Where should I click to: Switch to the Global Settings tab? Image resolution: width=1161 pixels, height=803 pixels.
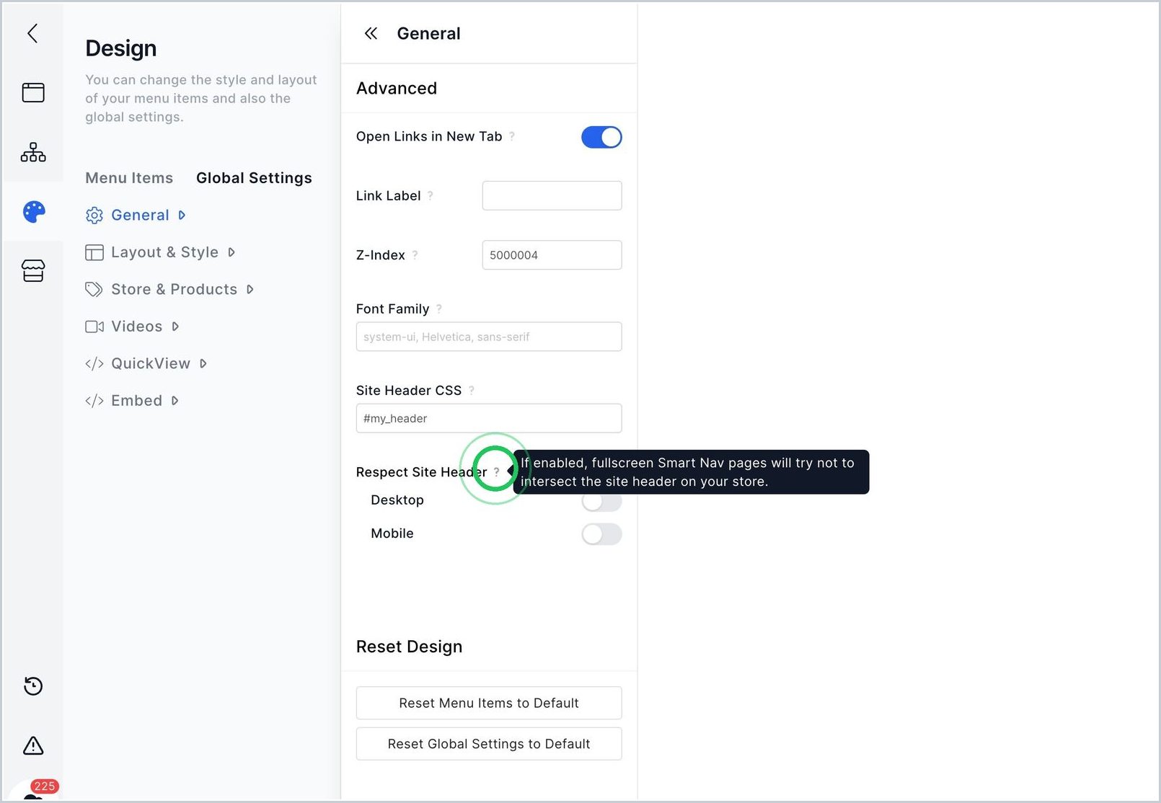pyautogui.click(x=254, y=178)
